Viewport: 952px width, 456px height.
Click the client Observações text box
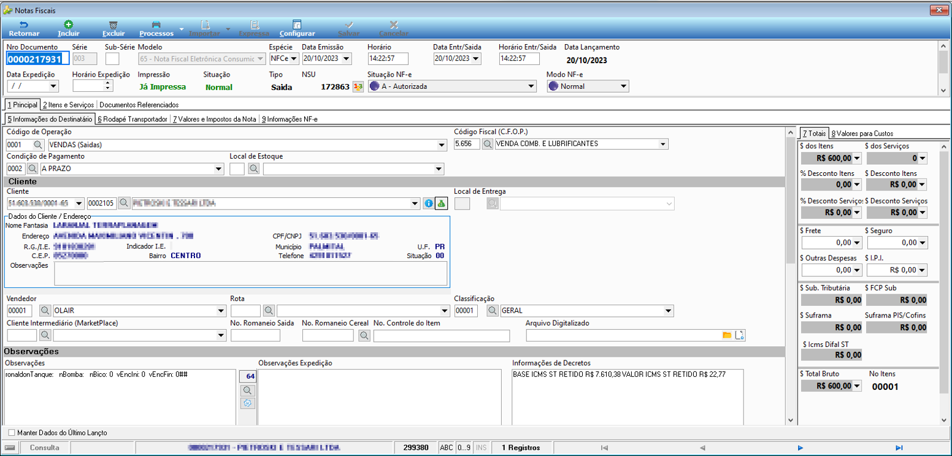tap(250, 274)
